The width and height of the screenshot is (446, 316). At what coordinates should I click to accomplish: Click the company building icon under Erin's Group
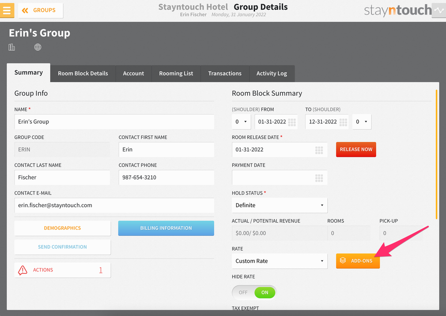coord(12,47)
